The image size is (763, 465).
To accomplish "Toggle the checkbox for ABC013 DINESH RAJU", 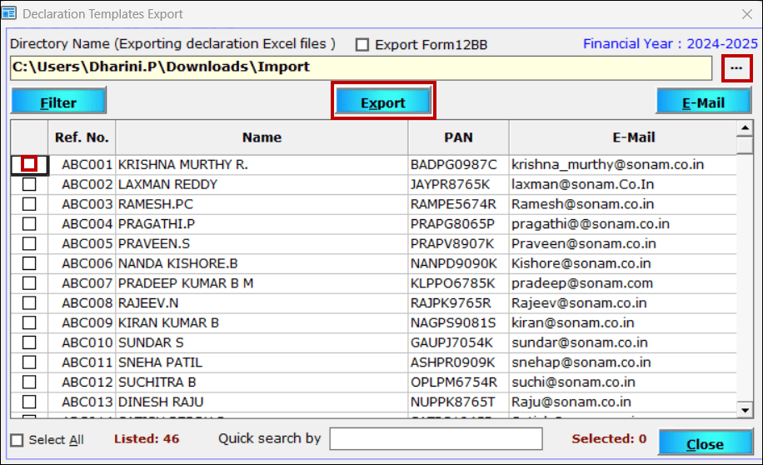I will click(29, 402).
